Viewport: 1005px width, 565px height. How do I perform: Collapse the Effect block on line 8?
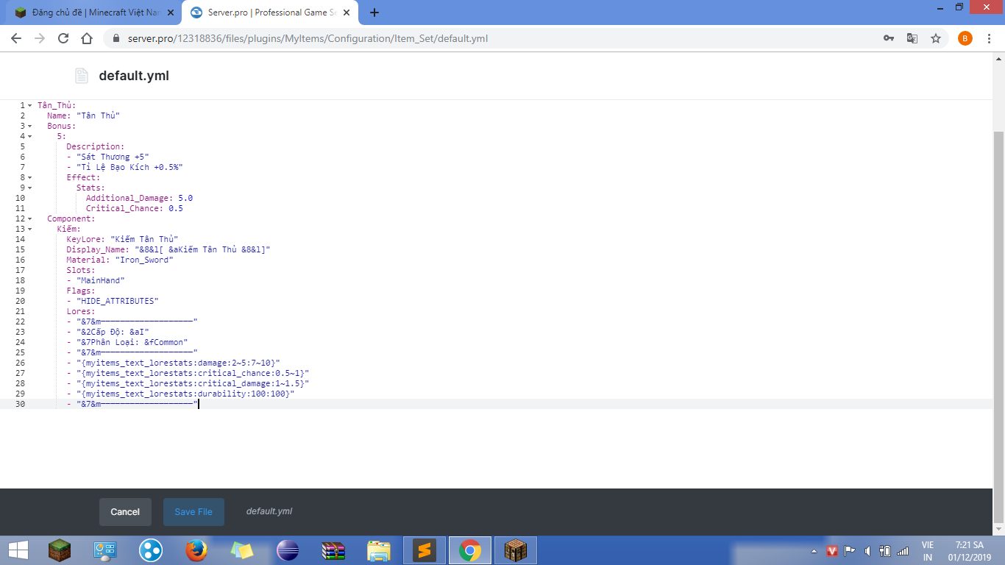click(29, 177)
